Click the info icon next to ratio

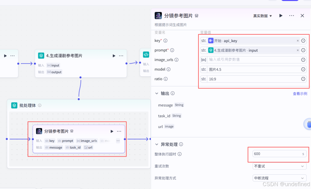166,79
